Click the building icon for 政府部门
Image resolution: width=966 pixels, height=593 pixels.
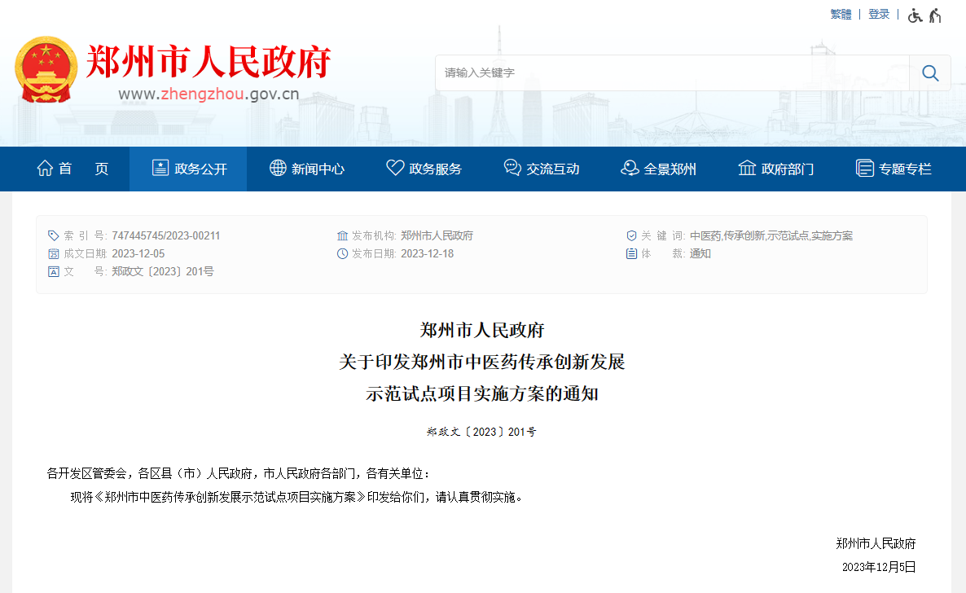coord(747,169)
